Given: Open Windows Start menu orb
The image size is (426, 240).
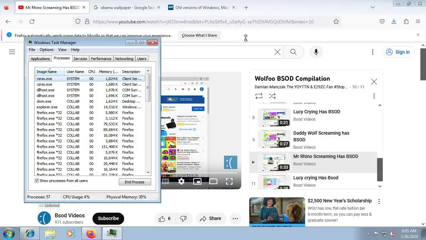Looking at the screenshot, I should (x=9, y=233).
